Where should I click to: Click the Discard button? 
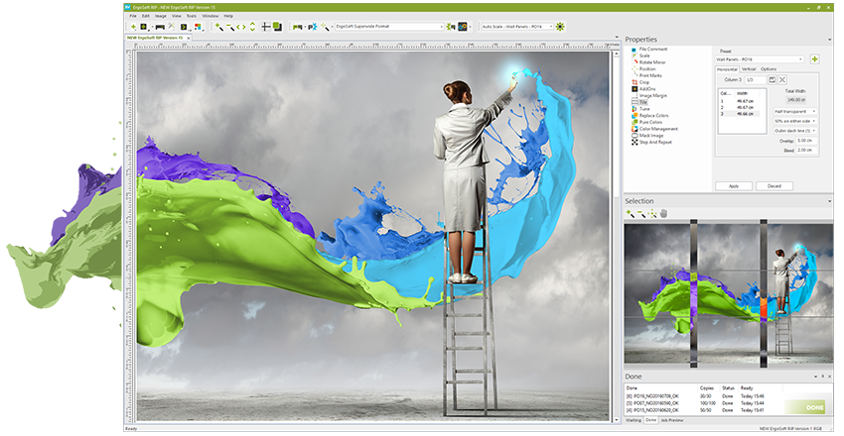(x=774, y=185)
